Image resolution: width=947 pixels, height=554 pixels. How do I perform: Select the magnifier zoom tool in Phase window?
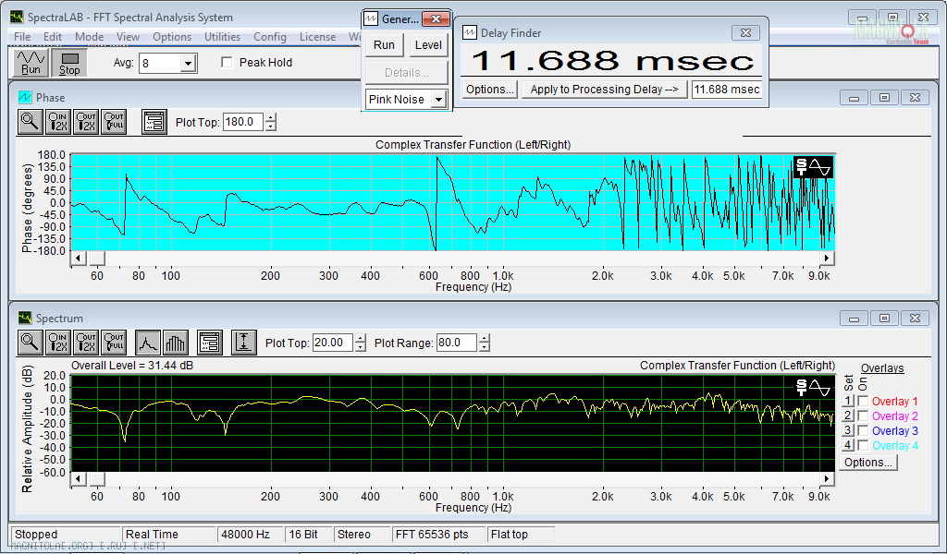(30, 122)
